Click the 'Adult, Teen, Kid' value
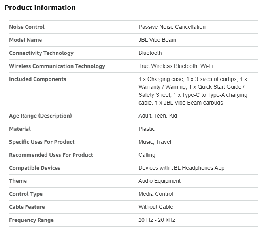 coord(158,116)
